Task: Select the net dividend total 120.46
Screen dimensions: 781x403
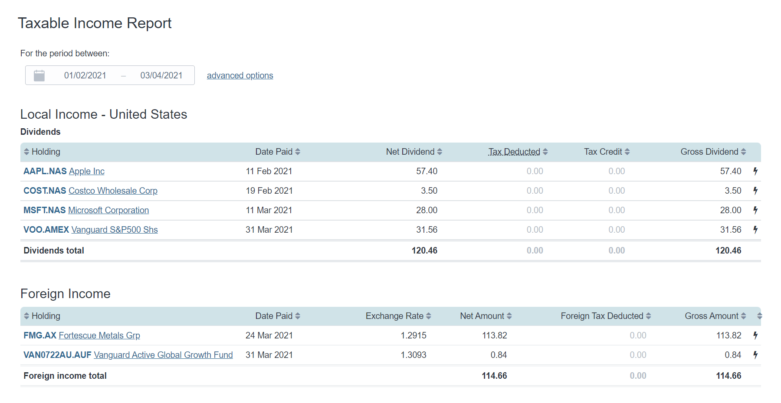Action: (x=424, y=250)
